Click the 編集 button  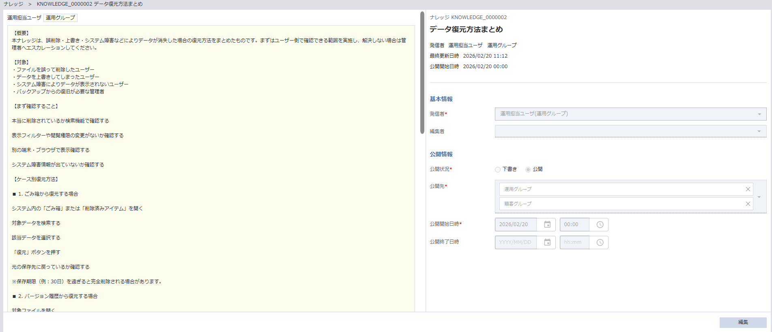click(743, 322)
